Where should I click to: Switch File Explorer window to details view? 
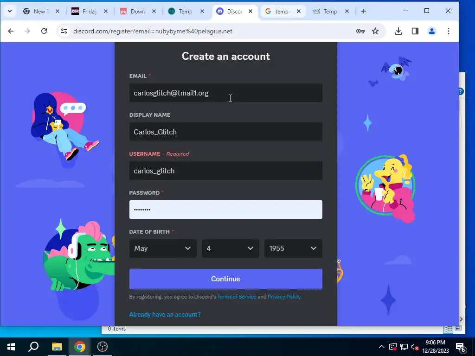pos(448,329)
